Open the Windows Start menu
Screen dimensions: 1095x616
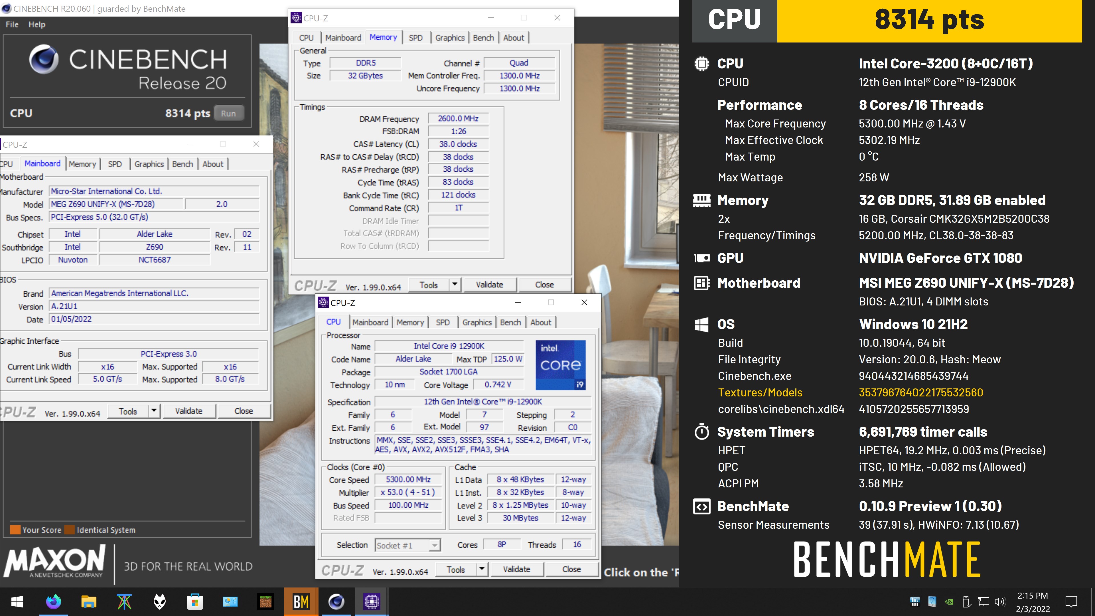[17, 601]
